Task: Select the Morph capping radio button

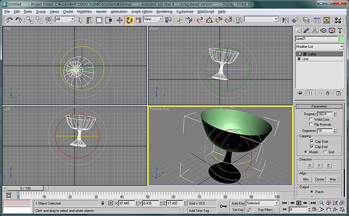Action: point(306,152)
